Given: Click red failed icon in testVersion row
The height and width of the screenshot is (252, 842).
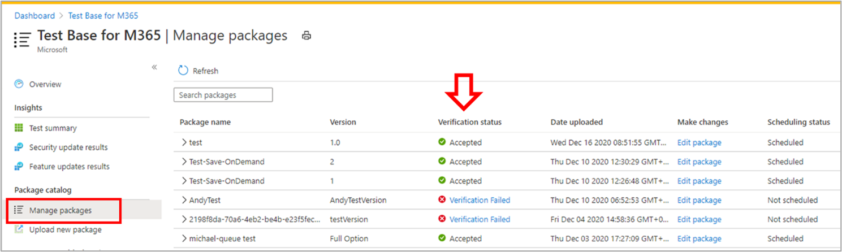Looking at the screenshot, I should click(x=442, y=219).
